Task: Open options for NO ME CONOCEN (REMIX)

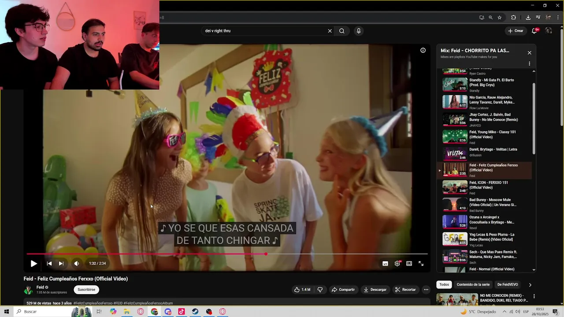Action: 534,296
